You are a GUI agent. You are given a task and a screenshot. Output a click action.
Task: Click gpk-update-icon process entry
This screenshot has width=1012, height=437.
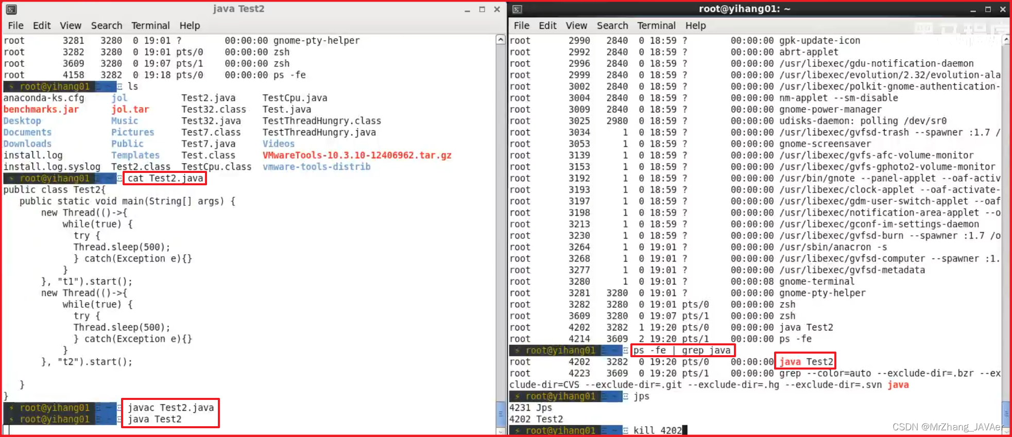point(819,40)
